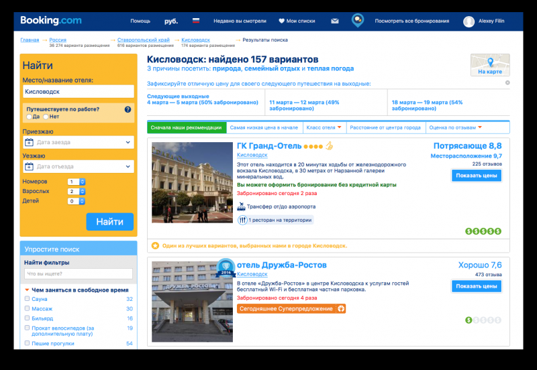Check the Прокат велосипедов filter
This screenshot has width=537, height=370.
[27, 328]
